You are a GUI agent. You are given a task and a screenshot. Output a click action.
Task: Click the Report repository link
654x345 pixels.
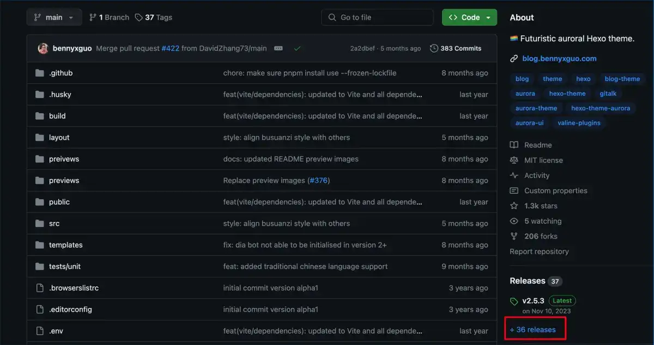pos(539,251)
